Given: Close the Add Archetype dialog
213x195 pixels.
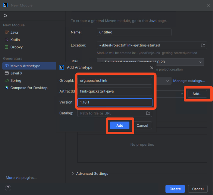Looking at the screenshot, I should [152, 68].
